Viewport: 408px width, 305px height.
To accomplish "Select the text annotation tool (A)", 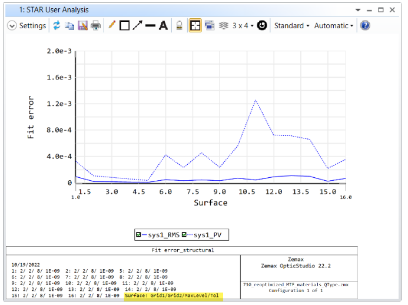I will coord(163,26).
